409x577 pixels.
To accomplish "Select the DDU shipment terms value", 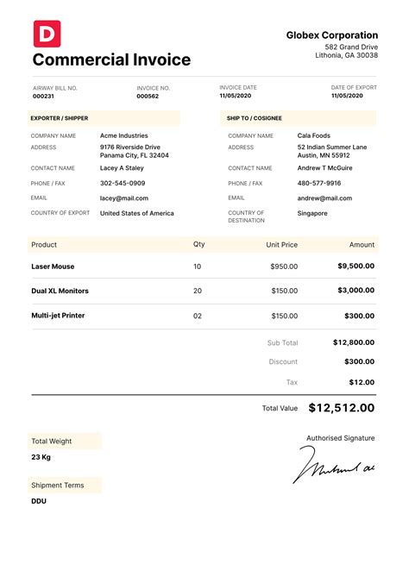I will coord(39,501).
